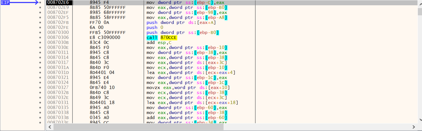
Task: Click opcode bytes '0FB740 10'
Action: (x=102, y=88)
